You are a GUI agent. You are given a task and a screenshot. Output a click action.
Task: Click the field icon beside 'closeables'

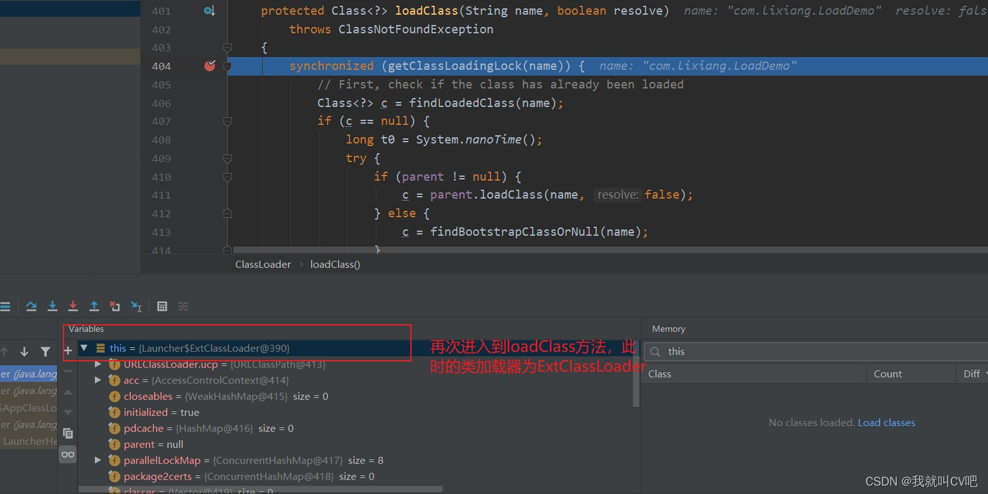coord(115,397)
